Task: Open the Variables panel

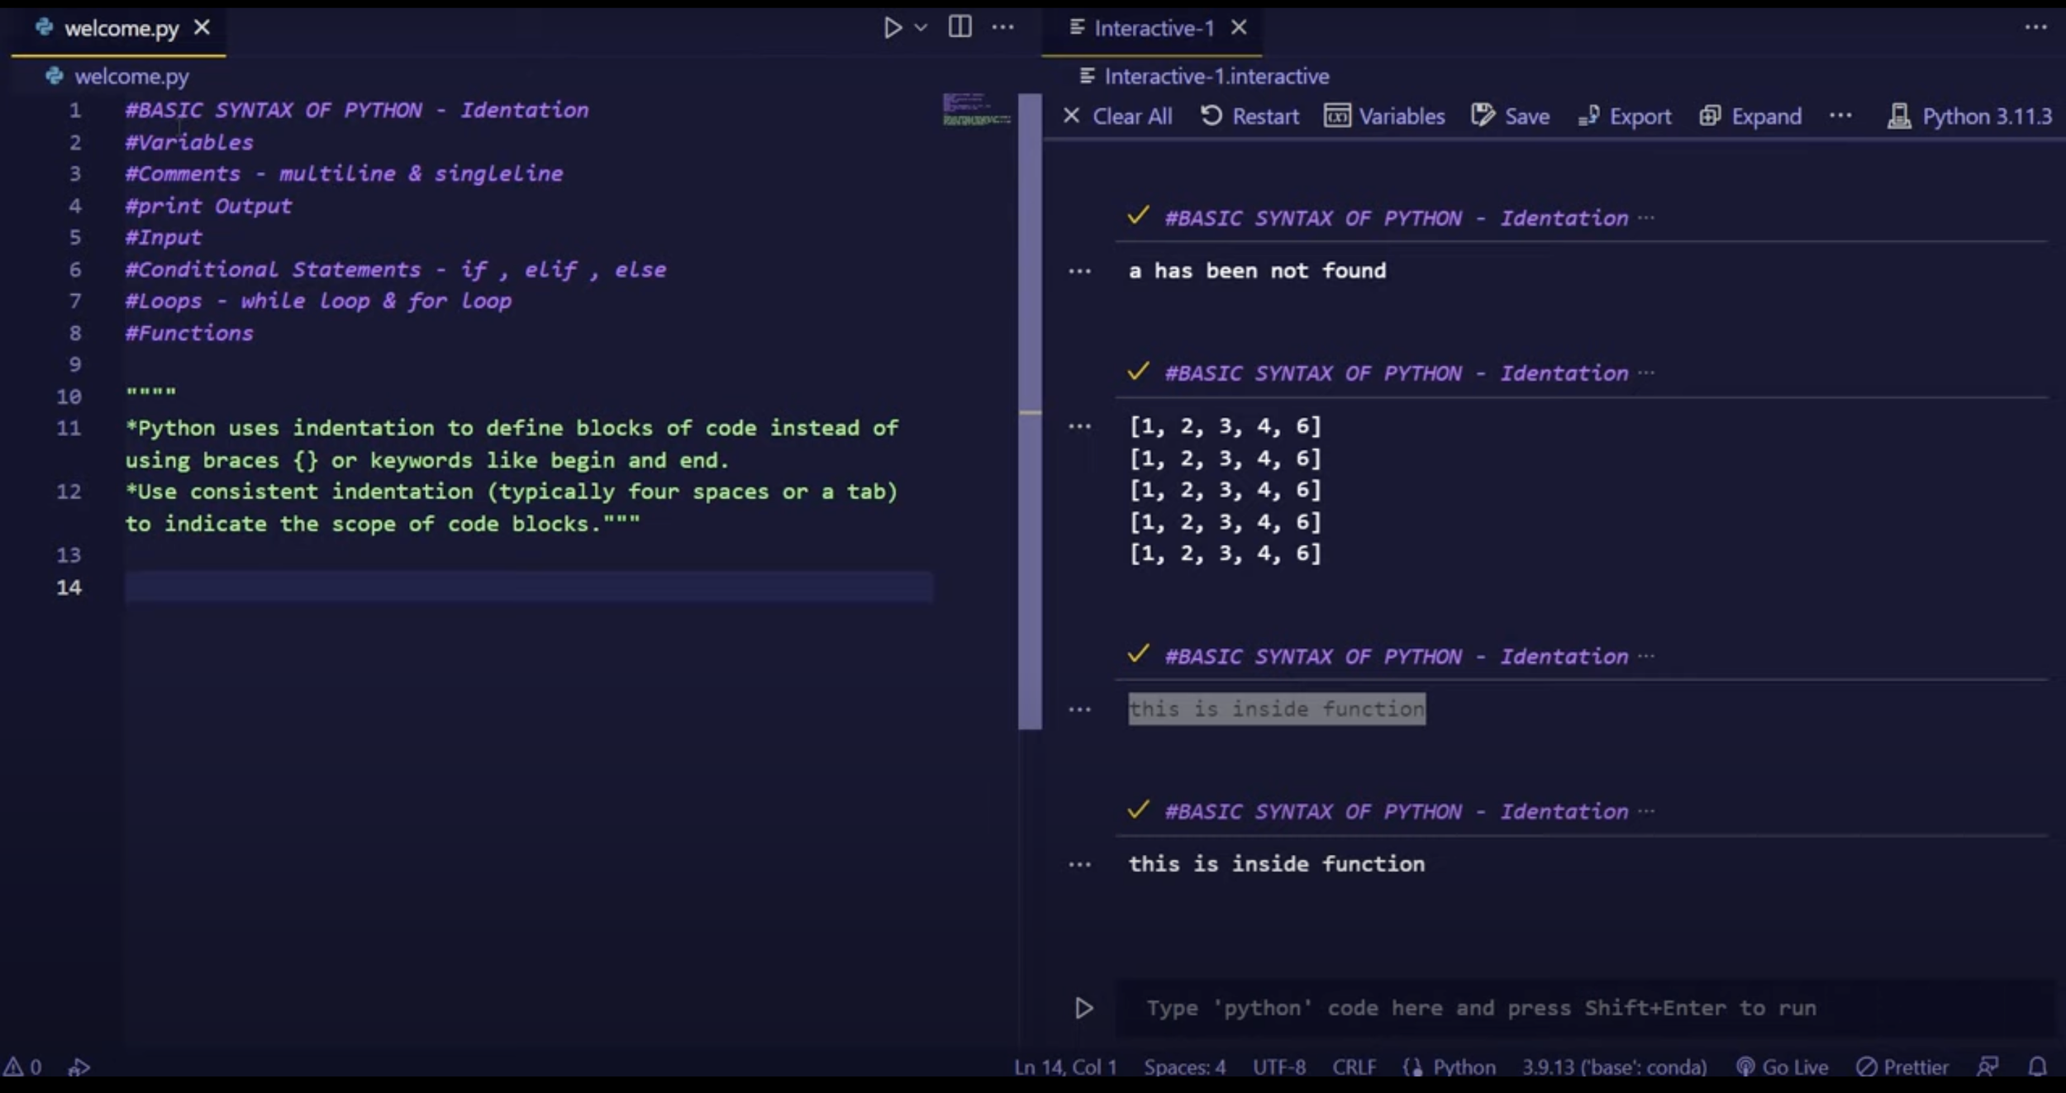Action: pos(1384,116)
